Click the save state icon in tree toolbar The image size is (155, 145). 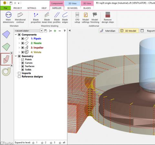click(x=46, y=31)
